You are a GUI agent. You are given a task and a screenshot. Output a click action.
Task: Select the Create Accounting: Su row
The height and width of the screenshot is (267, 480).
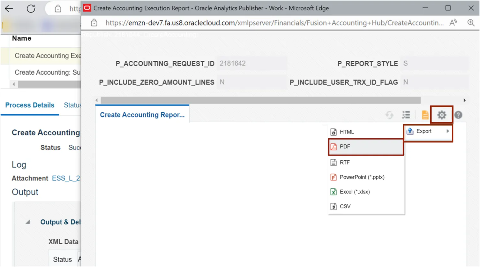point(41,72)
